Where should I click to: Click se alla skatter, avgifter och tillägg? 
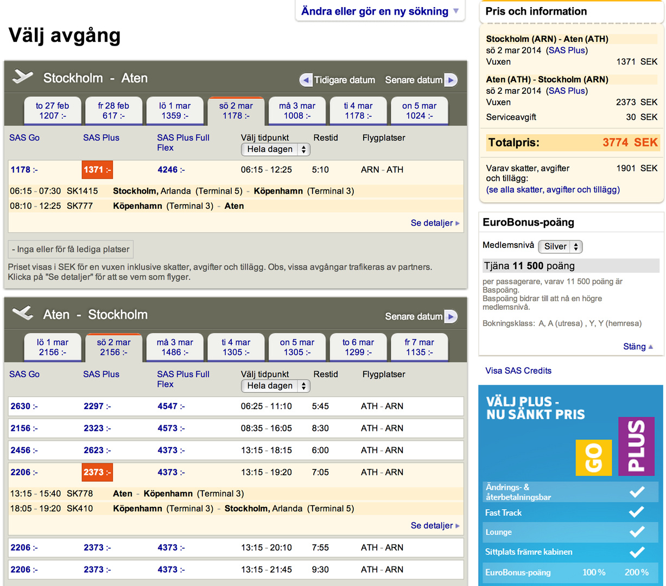553,190
